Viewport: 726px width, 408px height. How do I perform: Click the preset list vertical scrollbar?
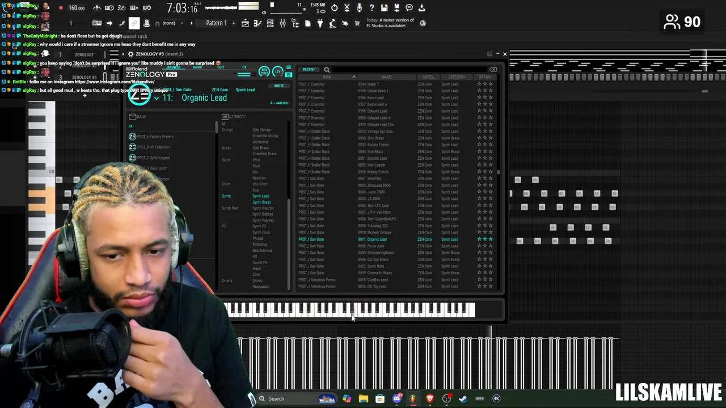tap(499, 172)
